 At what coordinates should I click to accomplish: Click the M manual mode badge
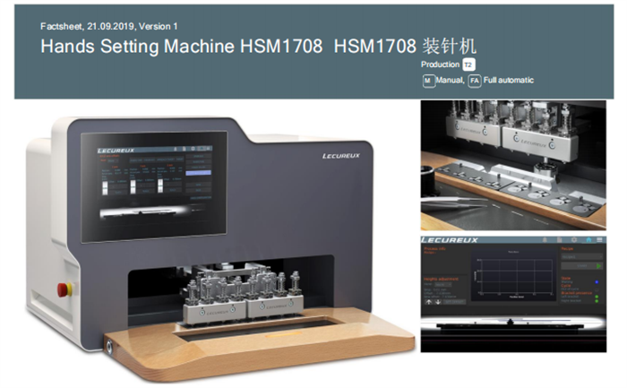click(x=428, y=82)
